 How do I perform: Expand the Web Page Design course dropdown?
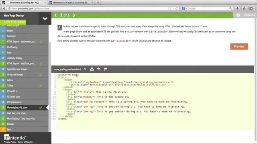[45, 18]
